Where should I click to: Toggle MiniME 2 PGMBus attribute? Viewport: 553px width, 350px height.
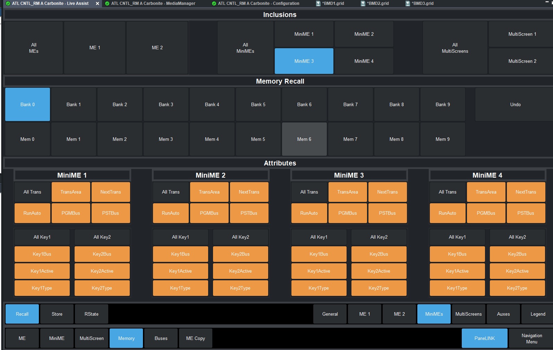[x=209, y=213]
